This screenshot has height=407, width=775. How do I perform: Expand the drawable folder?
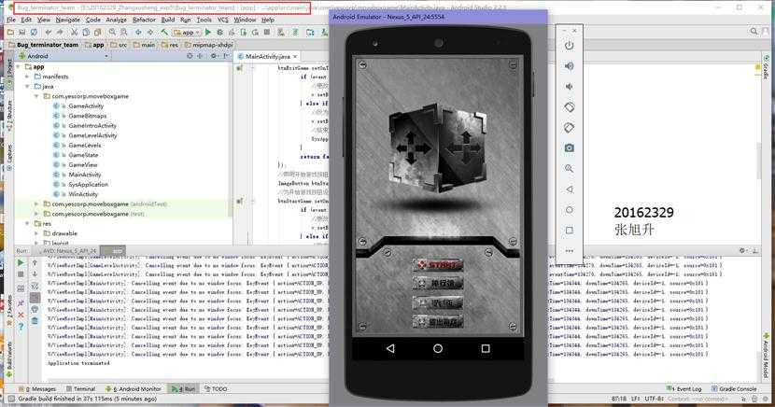coord(36,233)
